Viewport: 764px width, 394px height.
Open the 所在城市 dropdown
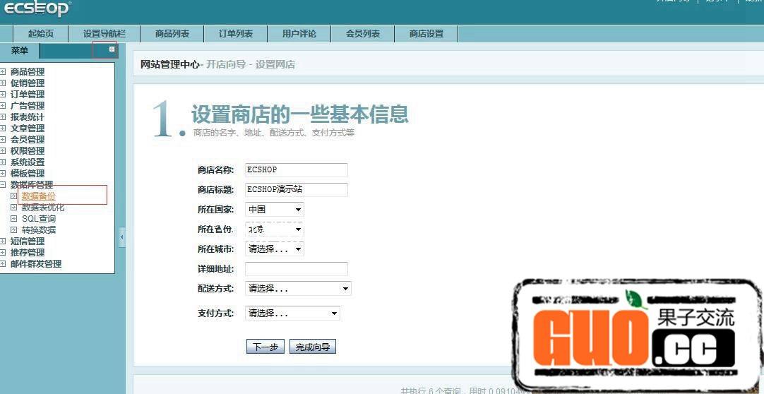pos(275,249)
